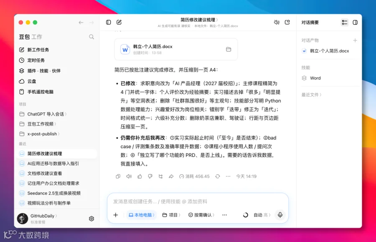Read the reply aloud with speaker icon

point(129,176)
